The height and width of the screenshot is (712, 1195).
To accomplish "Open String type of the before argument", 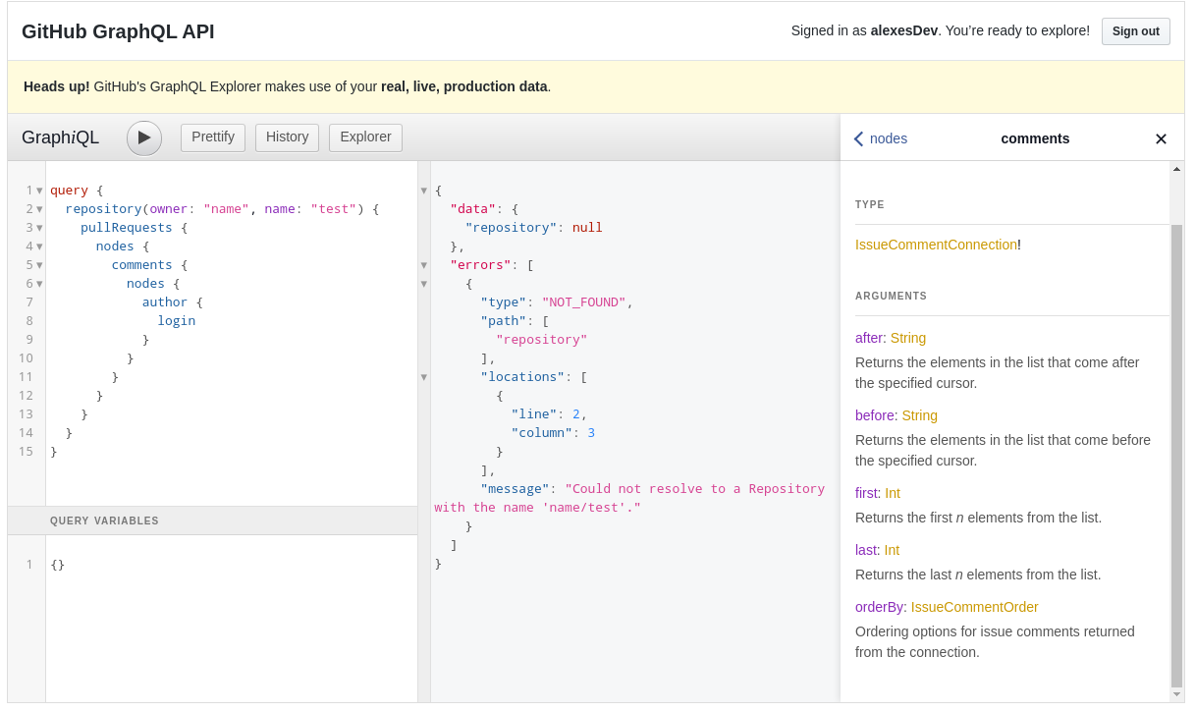I will 920,415.
